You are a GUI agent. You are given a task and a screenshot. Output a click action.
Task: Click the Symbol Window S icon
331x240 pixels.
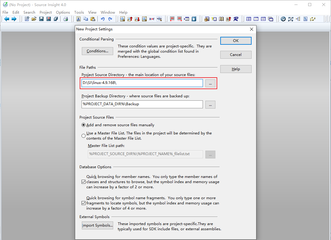(305, 19)
